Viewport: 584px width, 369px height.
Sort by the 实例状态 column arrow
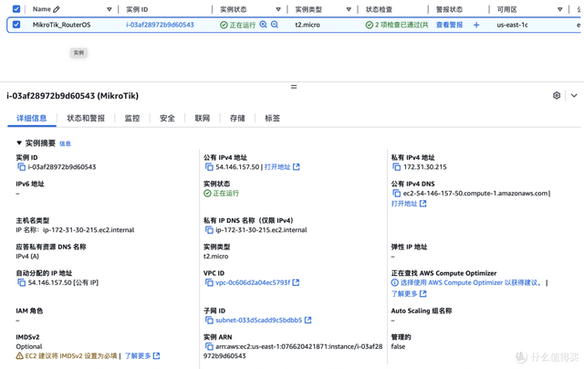tap(278, 9)
